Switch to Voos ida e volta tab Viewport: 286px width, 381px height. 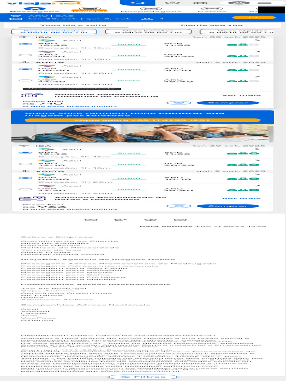click(73, 25)
